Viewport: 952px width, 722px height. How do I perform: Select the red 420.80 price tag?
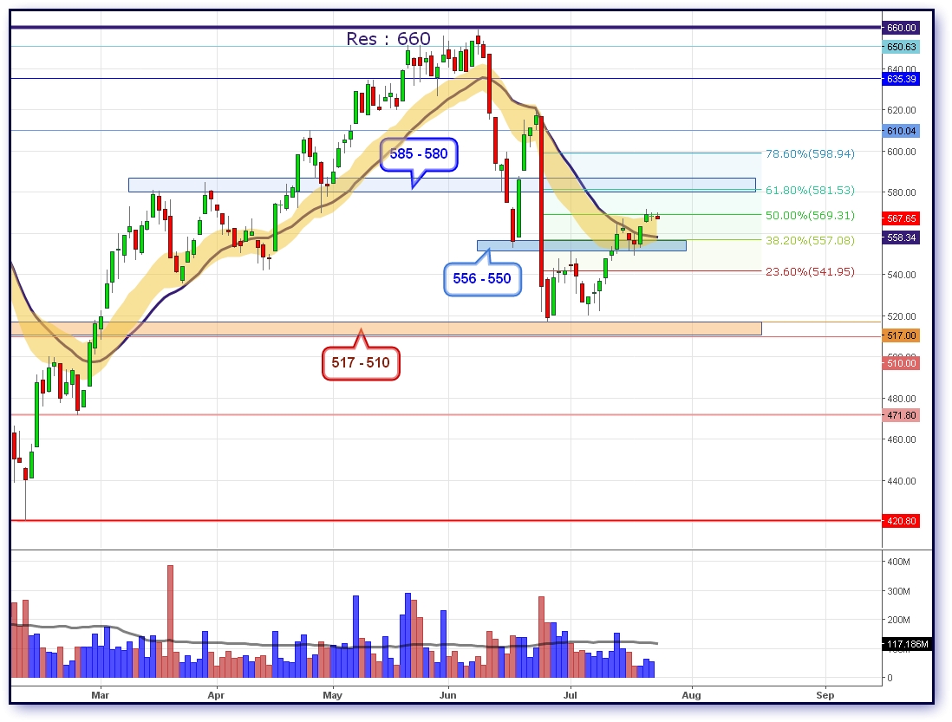[x=902, y=521]
